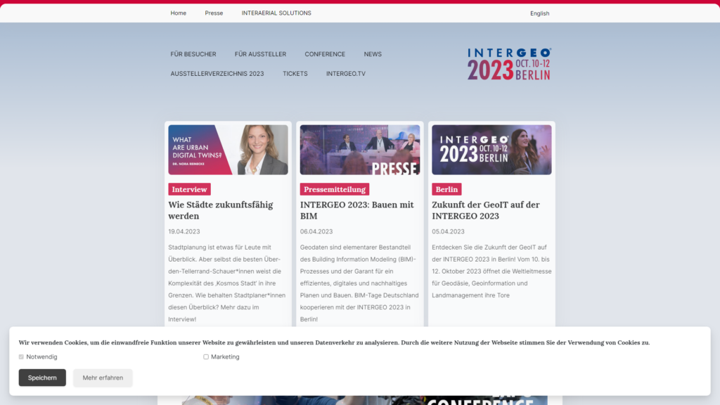Screen dimensions: 720x405
Task: Click the Geodaten BIM teaser text
Action: click(359, 283)
